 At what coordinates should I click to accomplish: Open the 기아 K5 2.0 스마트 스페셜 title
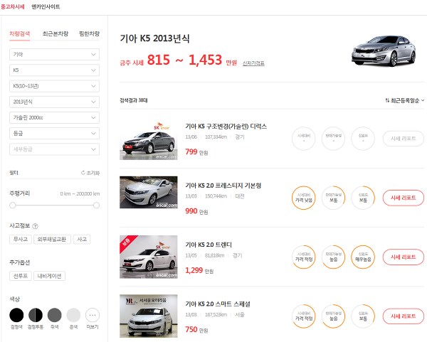[218, 304]
